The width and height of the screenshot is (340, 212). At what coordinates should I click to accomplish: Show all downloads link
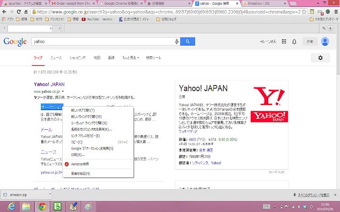tap(313, 195)
